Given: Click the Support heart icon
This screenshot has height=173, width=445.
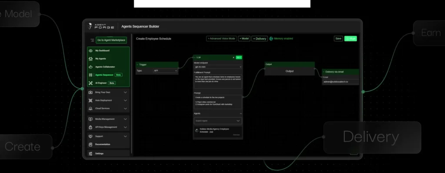Looking at the screenshot, I should pos(90,136).
